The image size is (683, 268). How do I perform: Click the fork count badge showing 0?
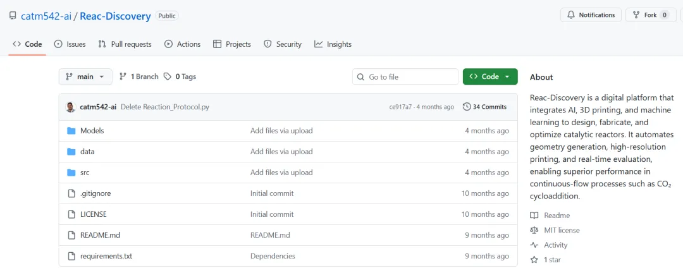(664, 15)
